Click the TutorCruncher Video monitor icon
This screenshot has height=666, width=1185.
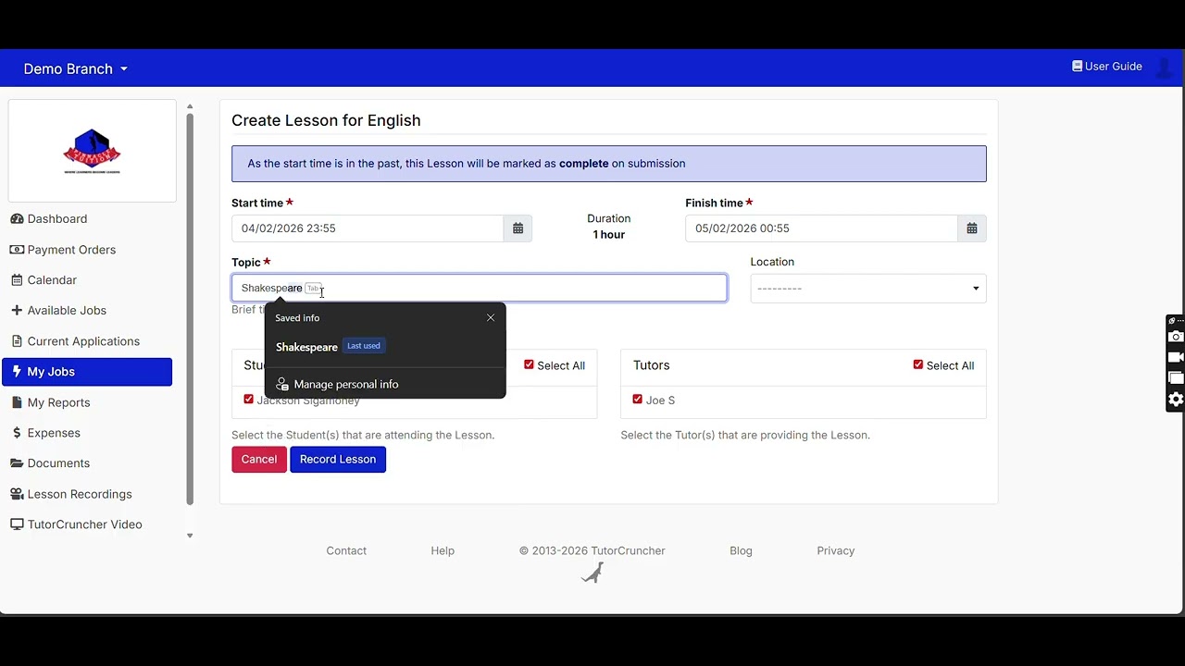(x=17, y=524)
